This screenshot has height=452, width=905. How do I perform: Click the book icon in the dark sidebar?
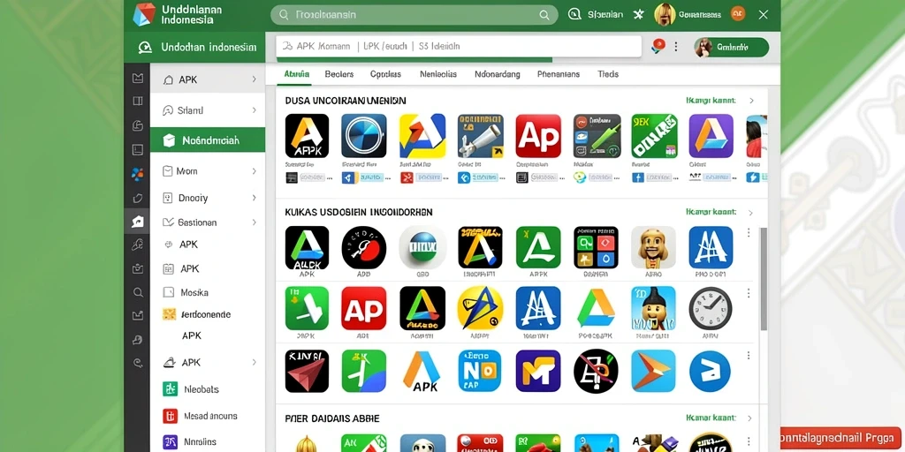click(x=137, y=102)
